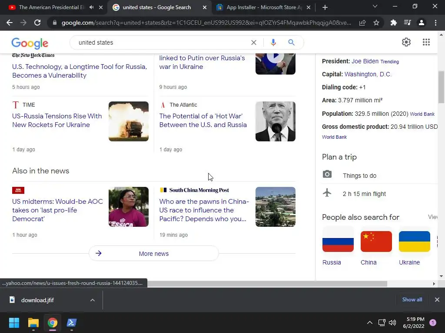Click Show all downloads
The image size is (445, 333).
pos(412,300)
